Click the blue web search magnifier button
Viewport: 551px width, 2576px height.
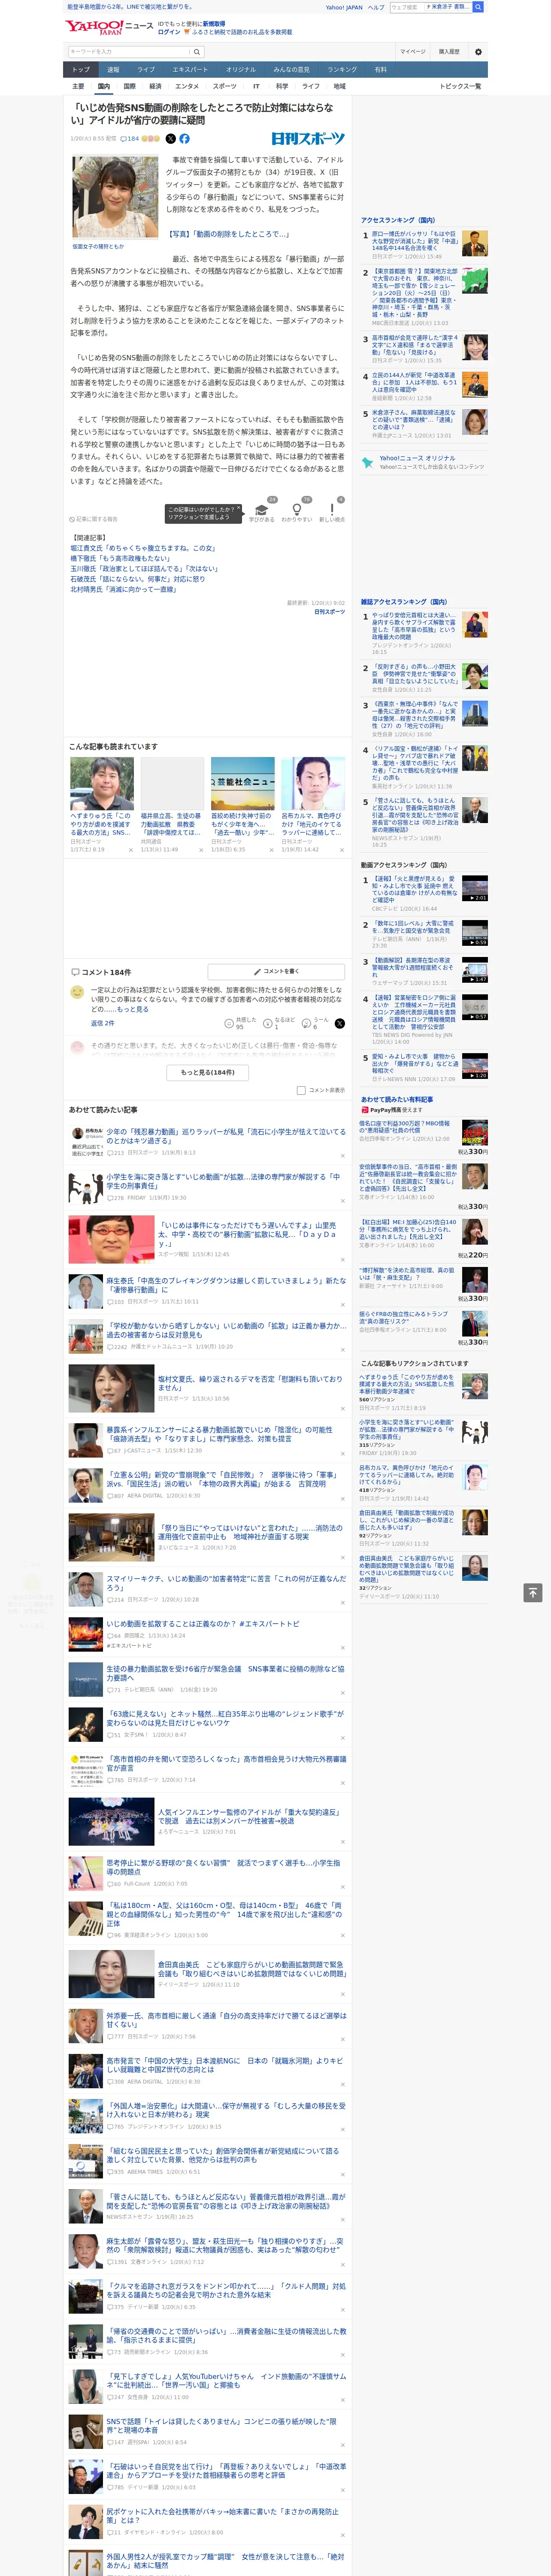pyautogui.click(x=478, y=7)
